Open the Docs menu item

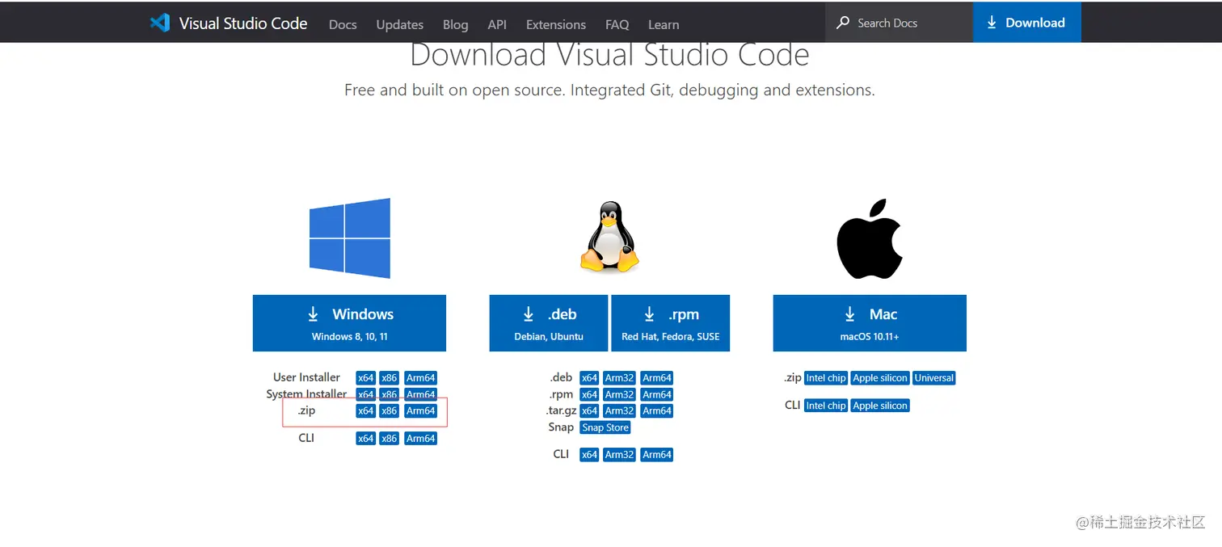click(x=343, y=24)
